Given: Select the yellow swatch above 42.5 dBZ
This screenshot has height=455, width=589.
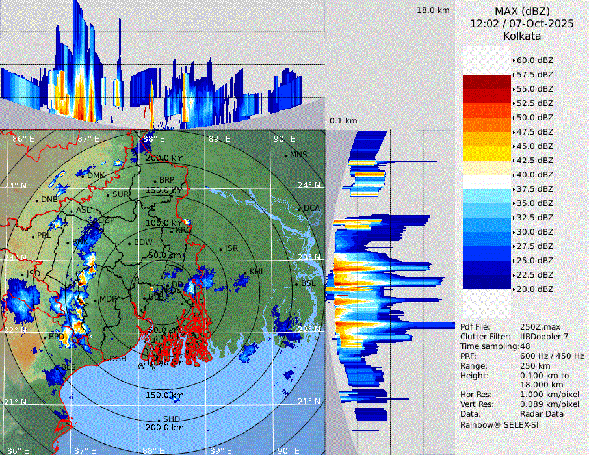Looking at the screenshot, I should click(487, 153).
